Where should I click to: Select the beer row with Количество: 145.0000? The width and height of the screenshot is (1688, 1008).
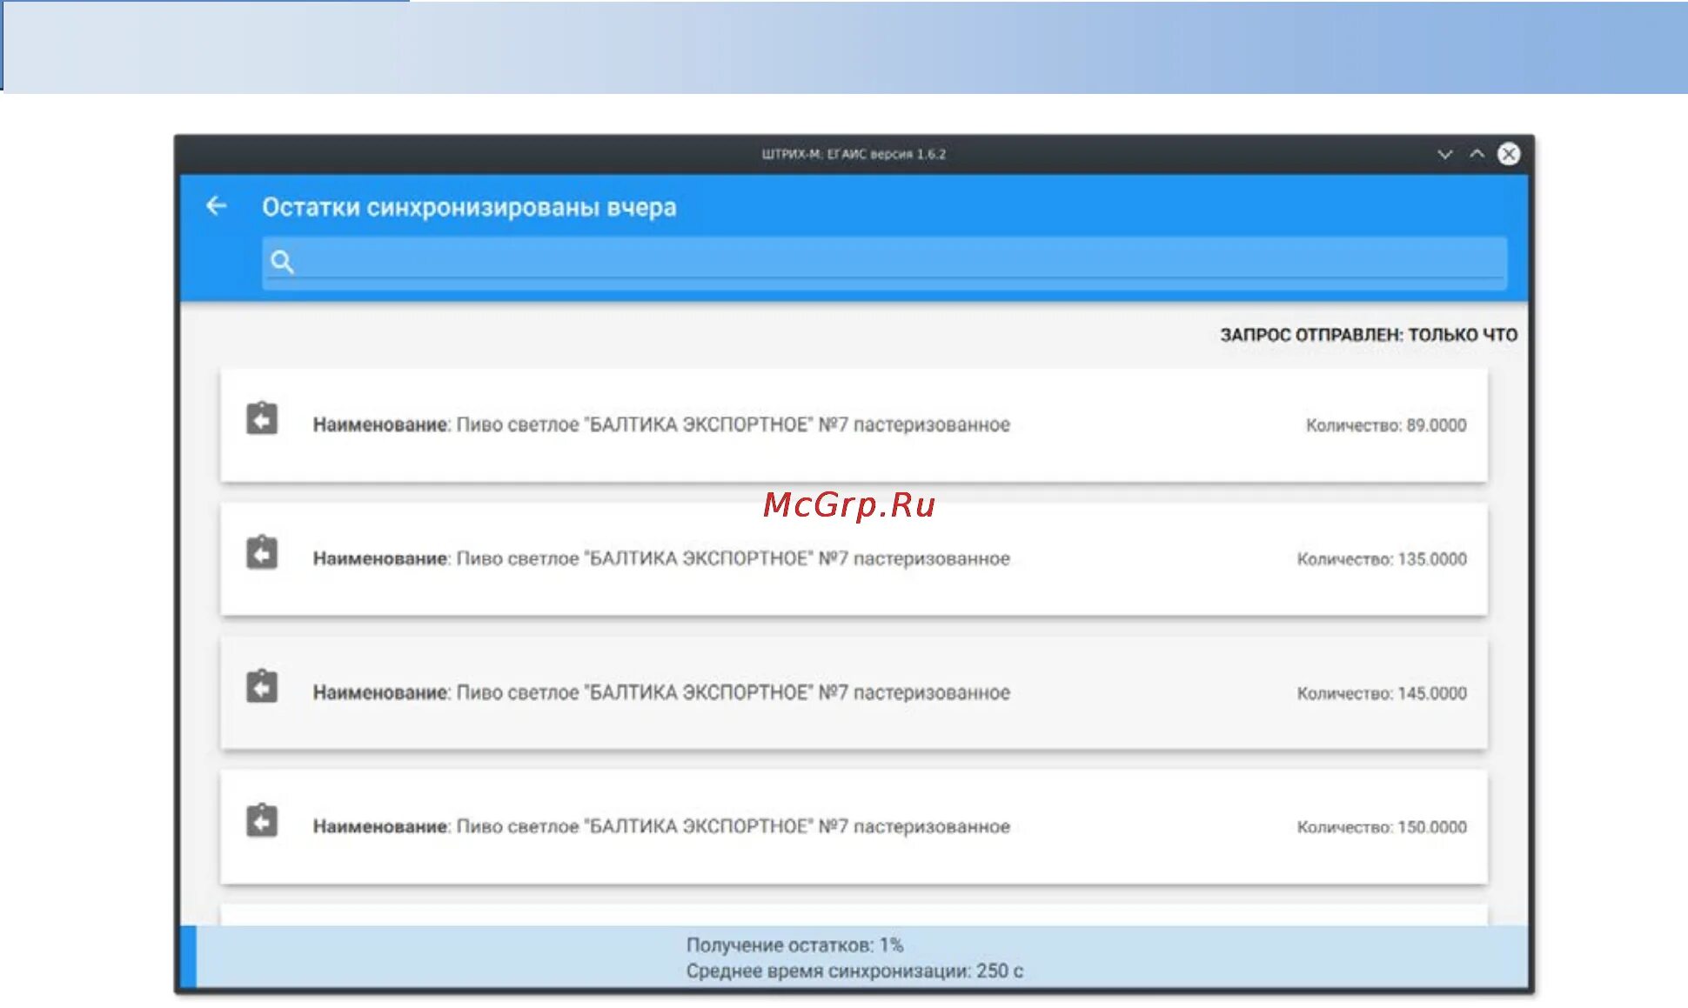pyautogui.click(x=854, y=693)
